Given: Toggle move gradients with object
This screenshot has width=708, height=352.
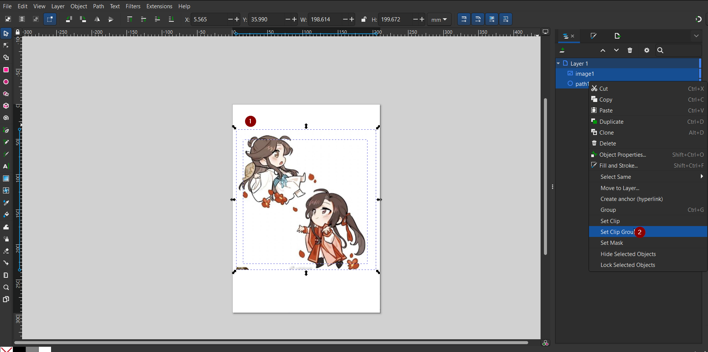Looking at the screenshot, I should [492, 19].
